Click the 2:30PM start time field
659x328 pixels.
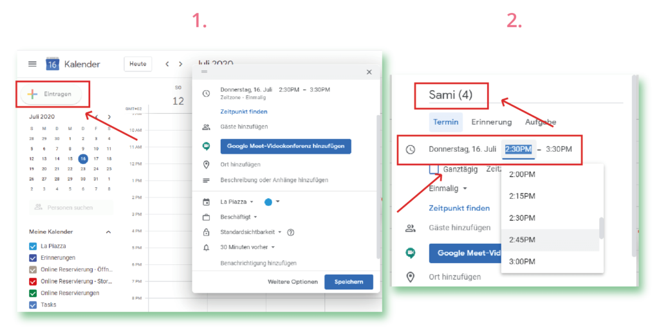tap(519, 149)
